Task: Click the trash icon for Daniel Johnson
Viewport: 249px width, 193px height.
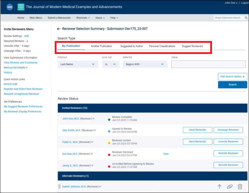Action: (240, 187)
